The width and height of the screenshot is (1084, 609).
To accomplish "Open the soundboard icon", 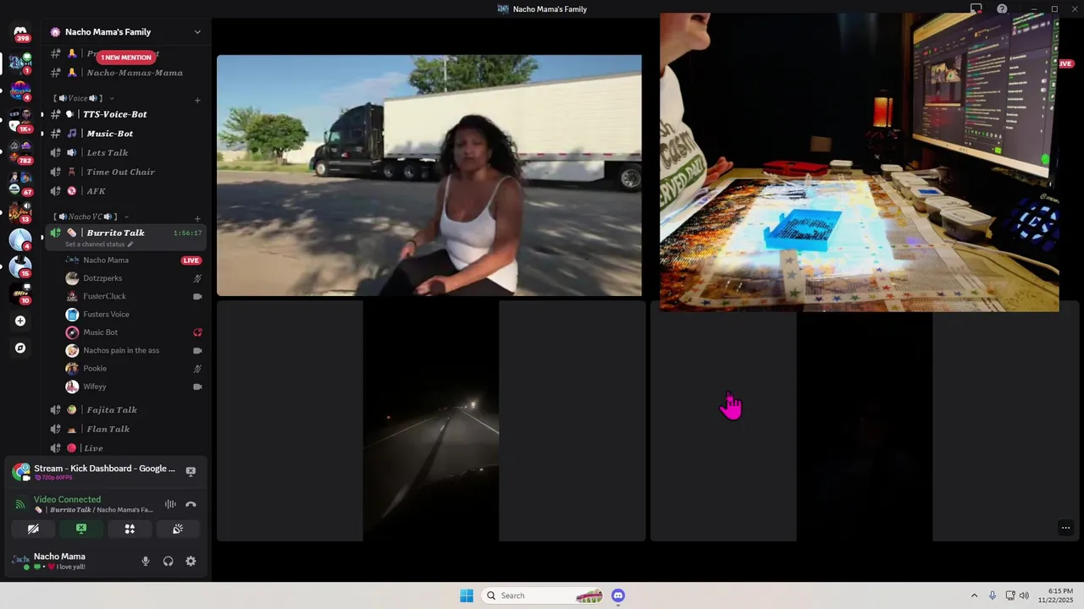I will point(178,529).
